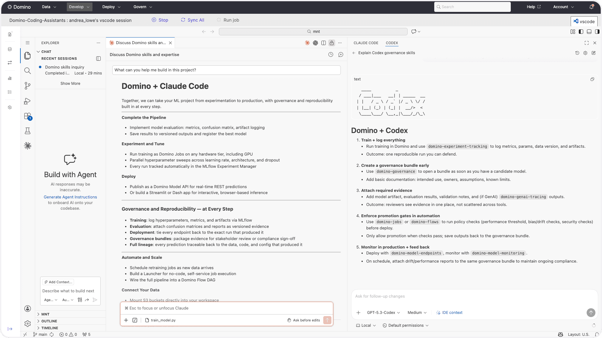Open Codex settings gear
This screenshot has width=602, height=338.
[585, 53]
